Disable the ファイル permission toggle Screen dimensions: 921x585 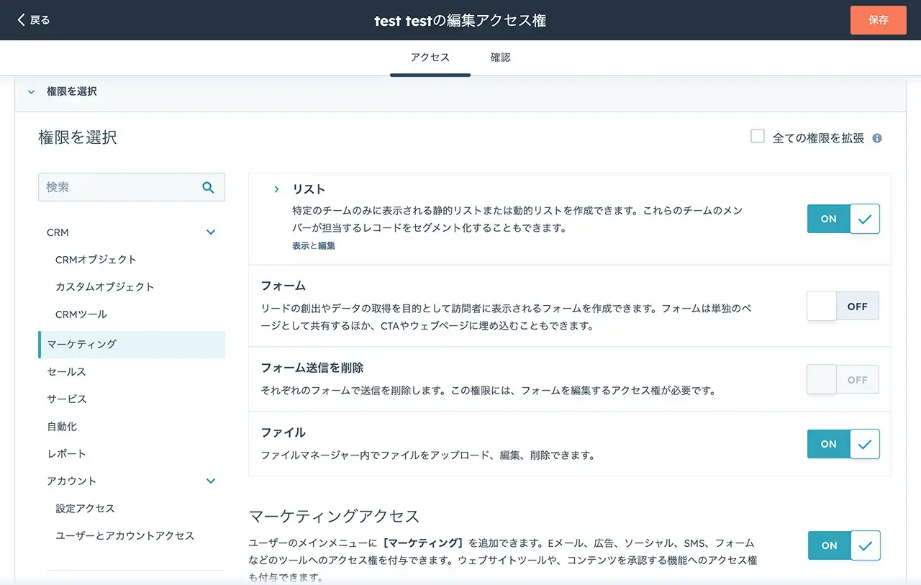coord(843,444)
